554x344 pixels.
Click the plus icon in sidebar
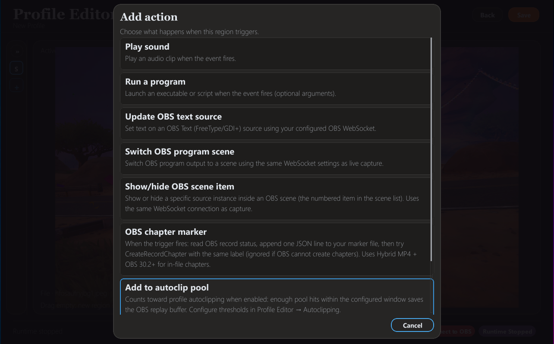coord(16,88)
